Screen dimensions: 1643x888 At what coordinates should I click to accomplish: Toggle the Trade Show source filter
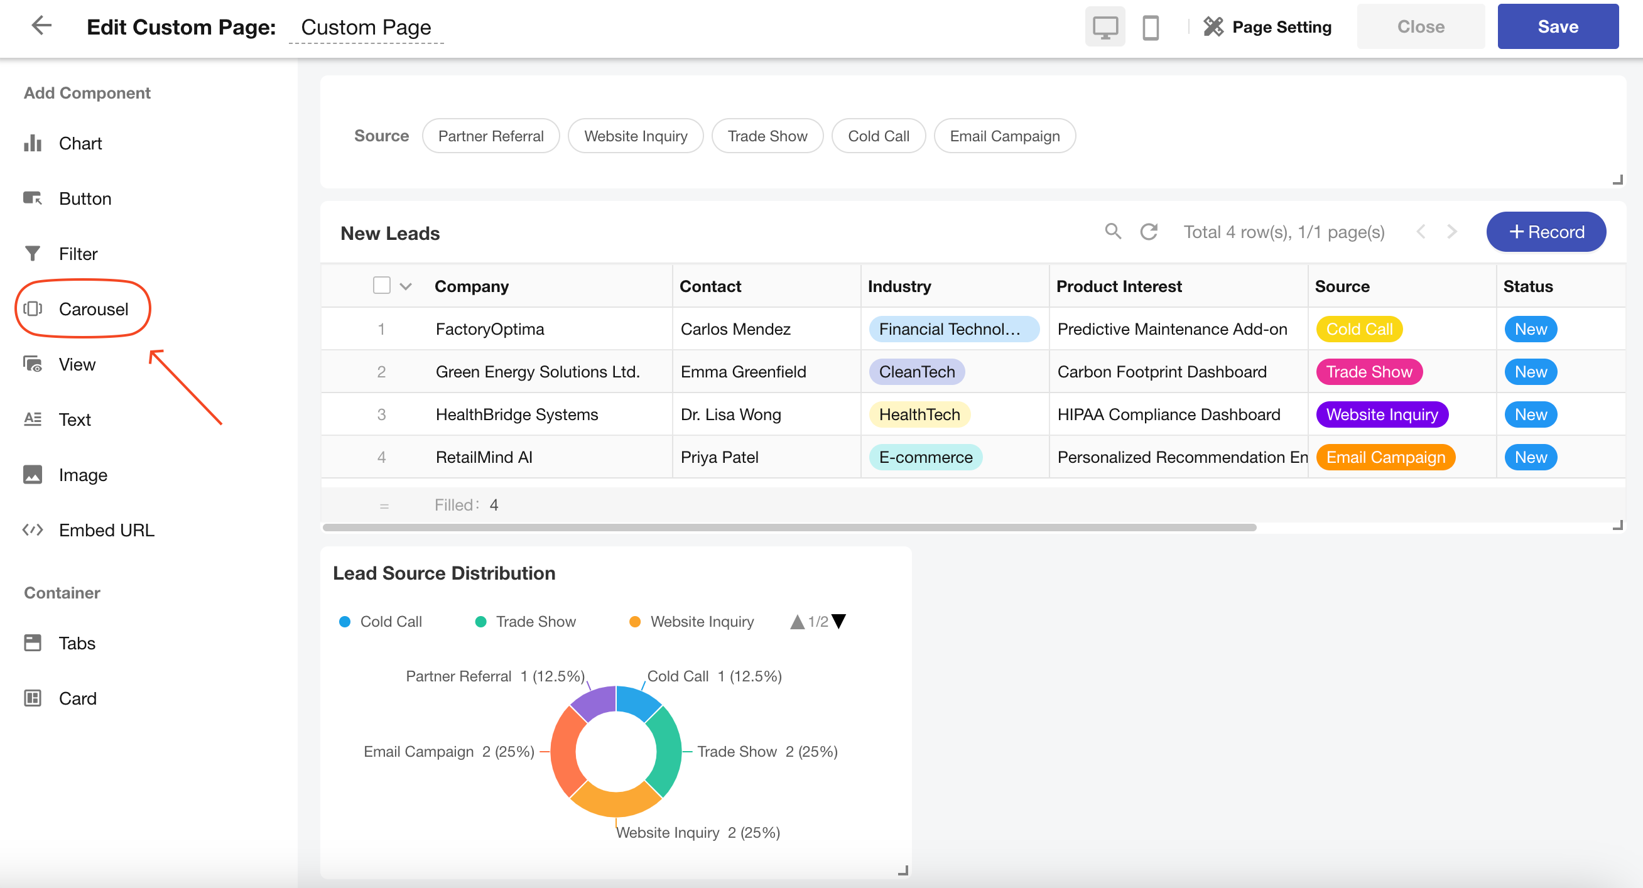(x=767, y=136)
